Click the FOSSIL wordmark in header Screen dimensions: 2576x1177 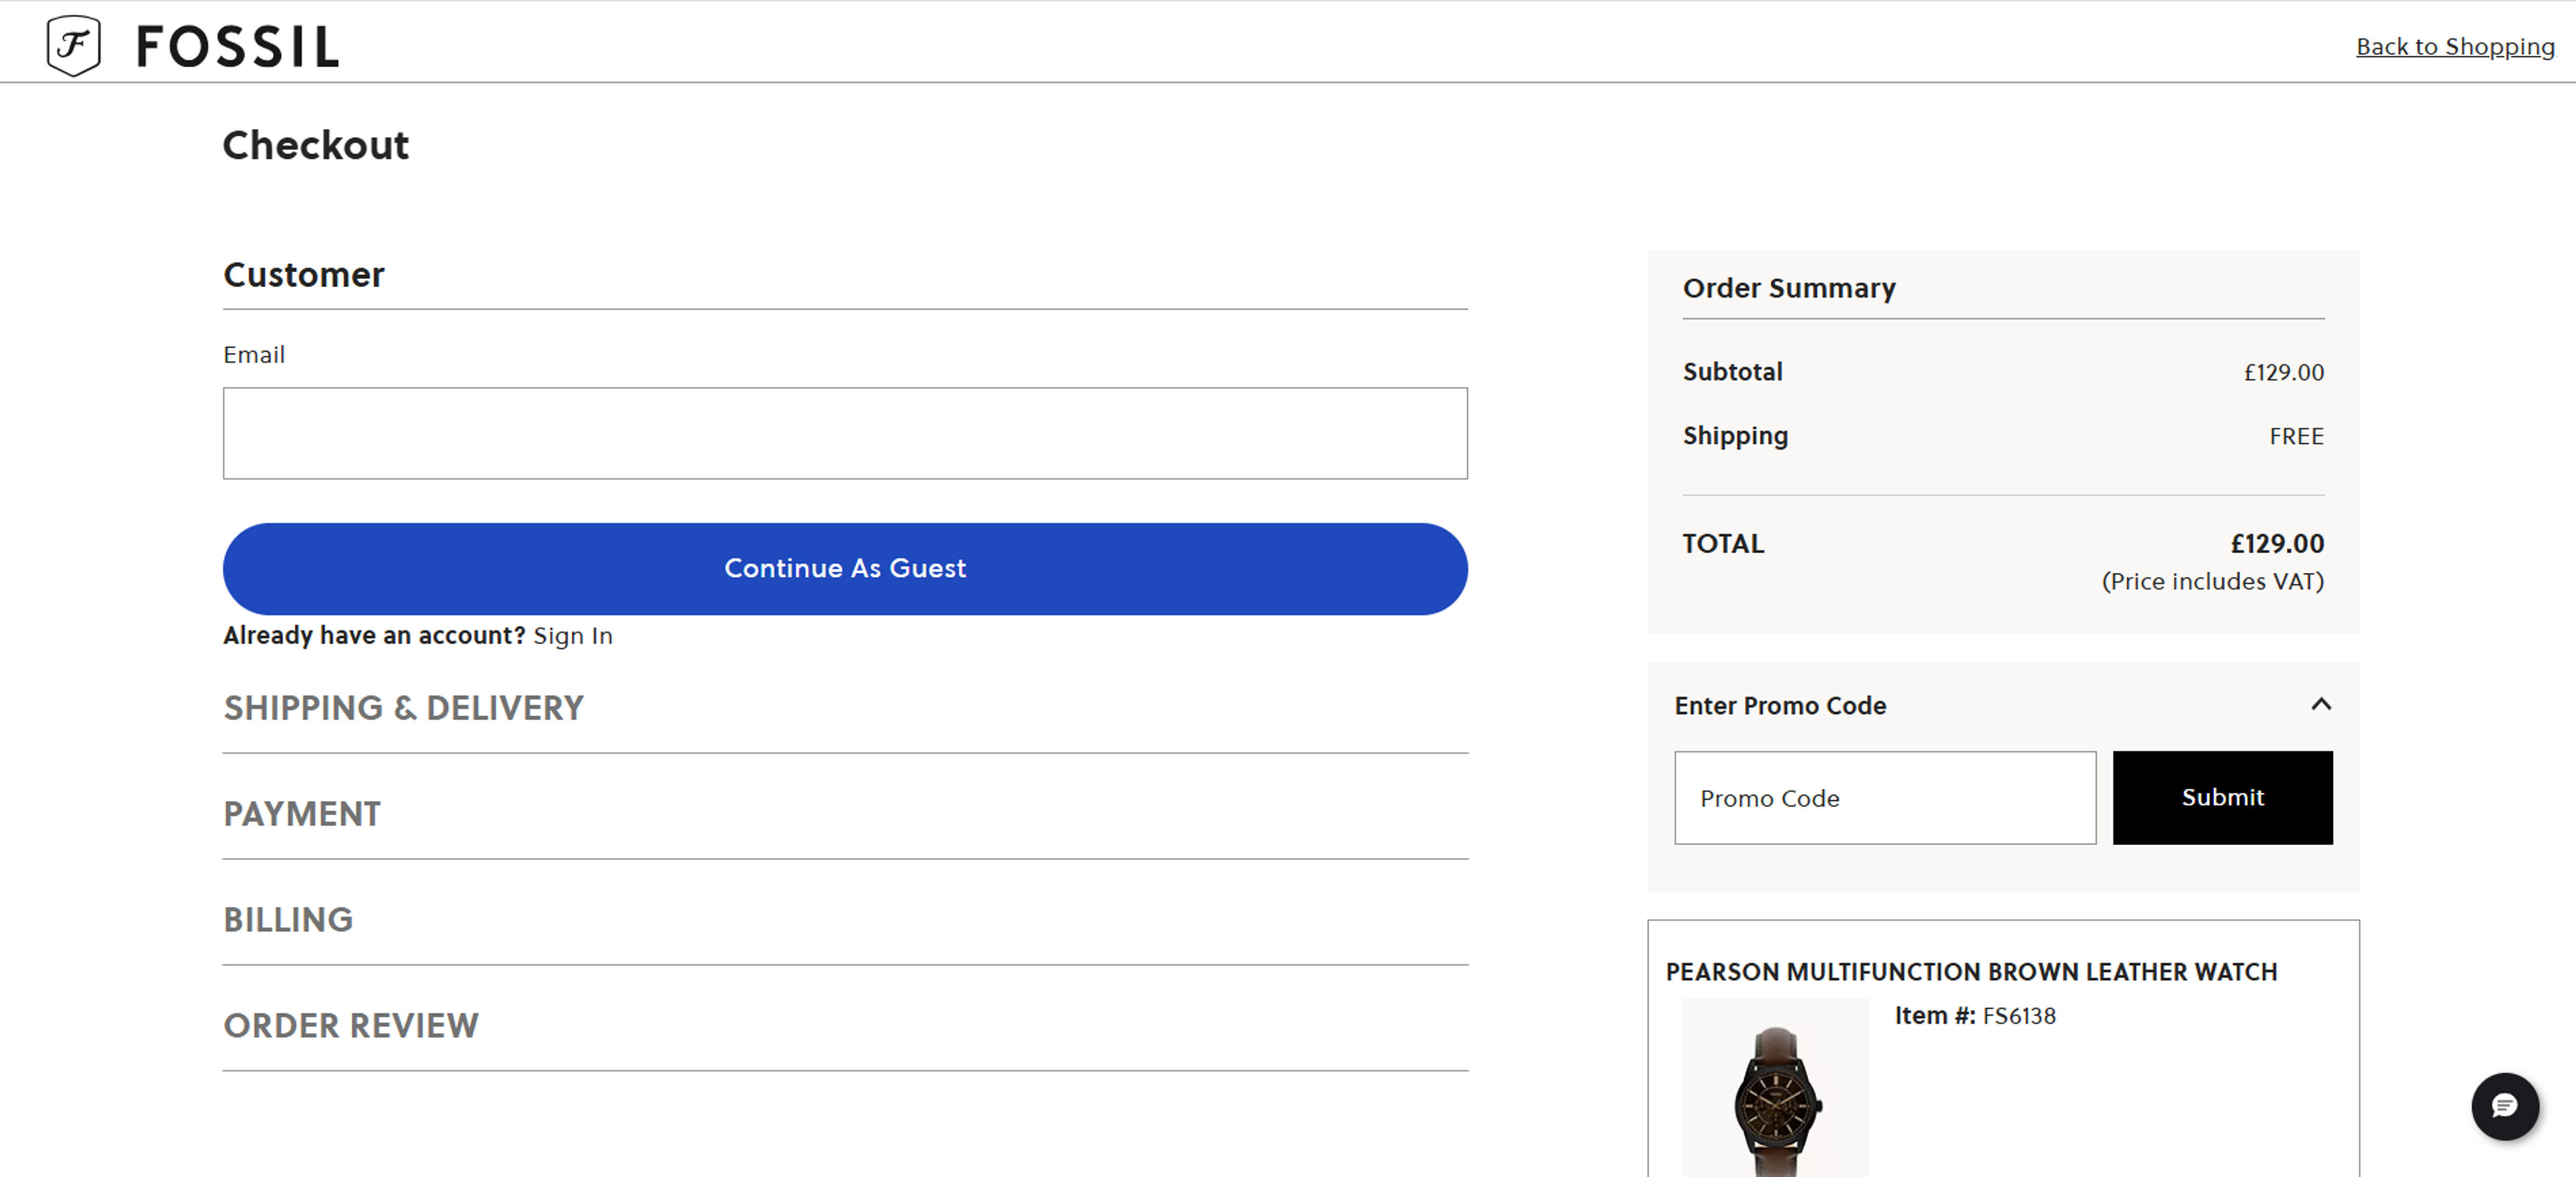click(238, 47)
